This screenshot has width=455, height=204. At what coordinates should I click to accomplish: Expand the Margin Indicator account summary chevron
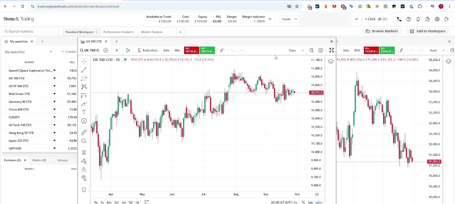point(270,19)
